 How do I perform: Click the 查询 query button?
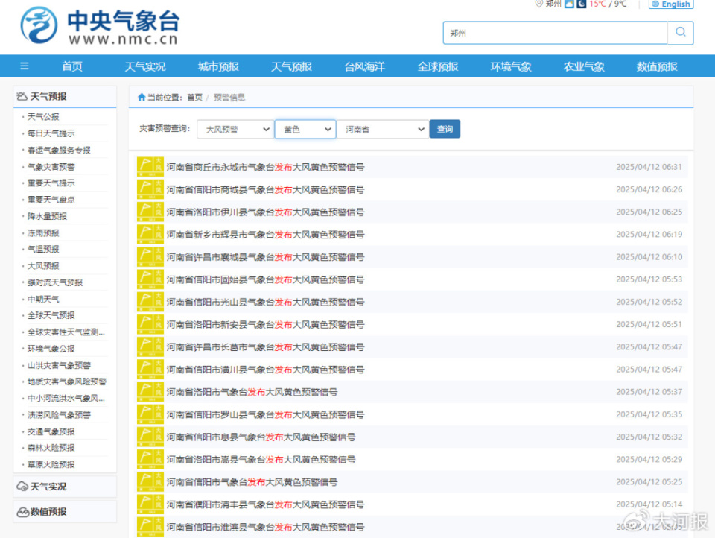click(445, 129)
